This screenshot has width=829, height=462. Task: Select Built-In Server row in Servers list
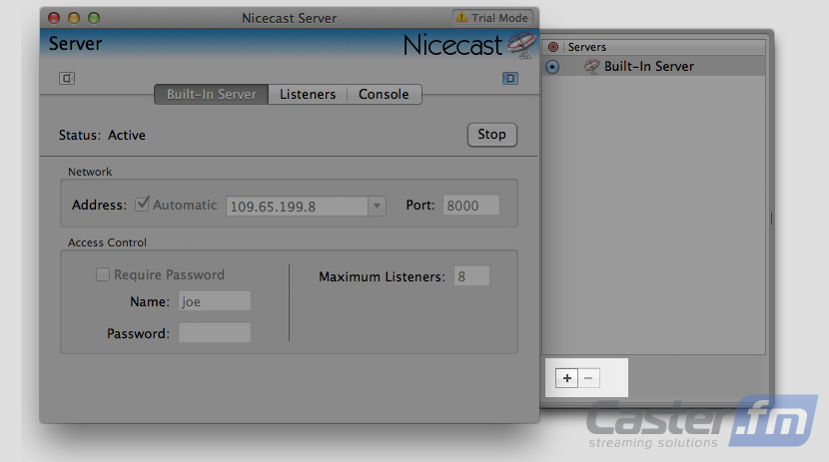pos(653,67)
